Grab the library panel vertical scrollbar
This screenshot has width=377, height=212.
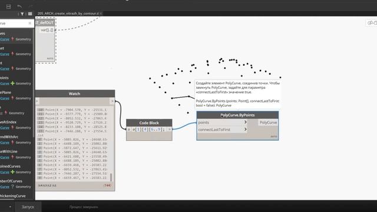(34, 83)
